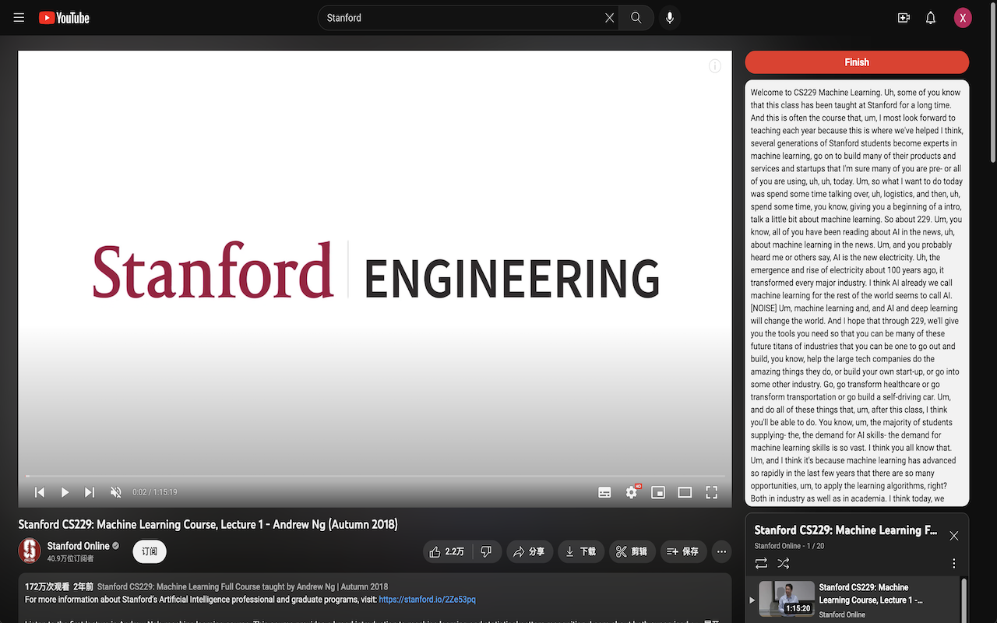Click the red Finish button
Viewport: 997px width, 623px height.
point(857,62)
